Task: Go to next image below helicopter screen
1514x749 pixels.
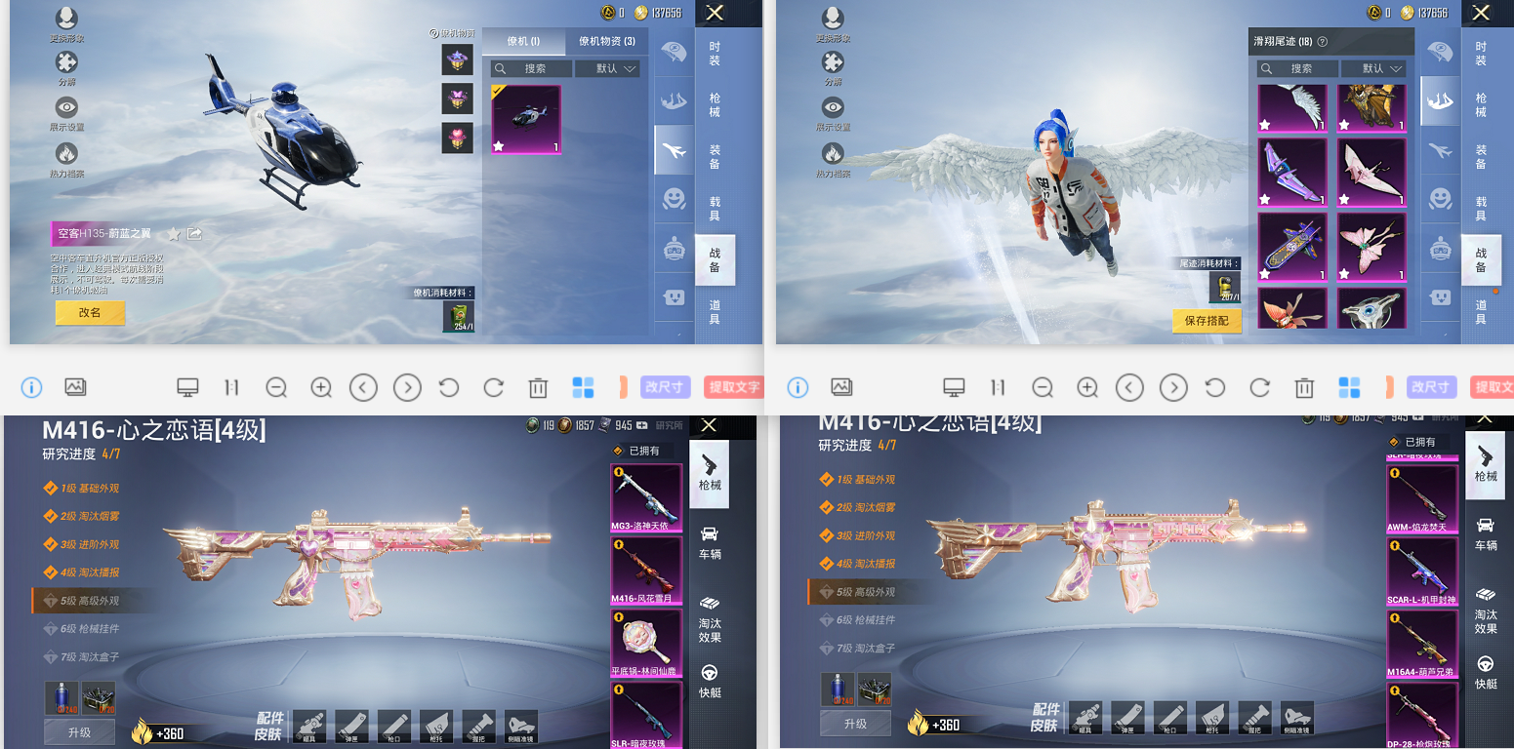Action: tap(407, 387)
